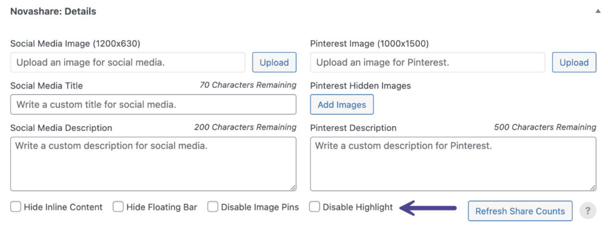Click the Social Media Title label text
608x234 pixels.
pos(46,85)
